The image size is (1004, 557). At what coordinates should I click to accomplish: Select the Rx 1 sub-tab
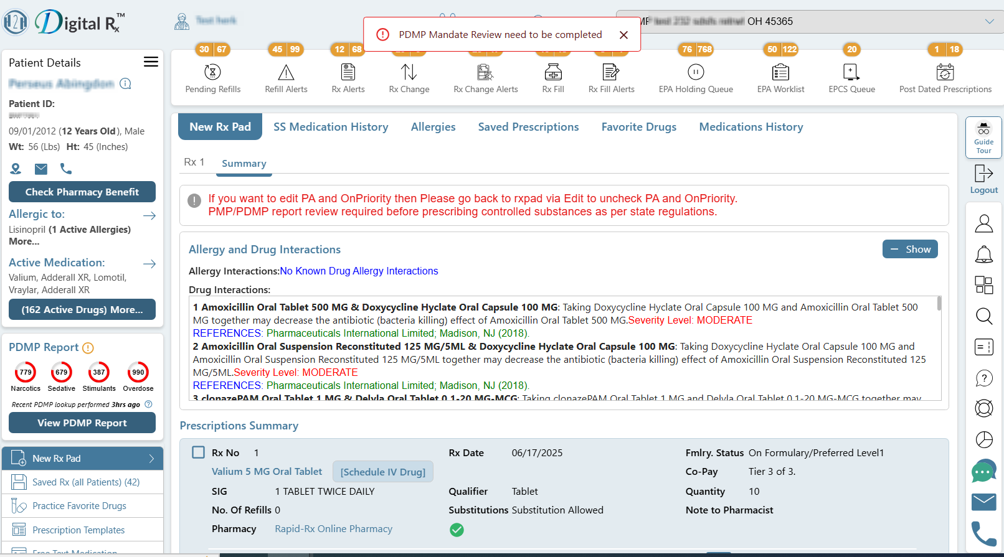[194, 162]
